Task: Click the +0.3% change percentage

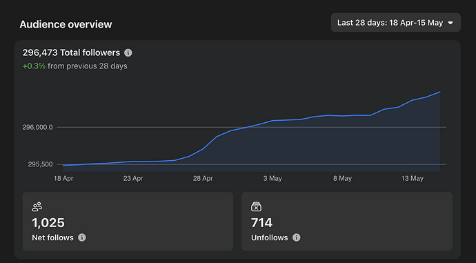Action: (x=34, y=66)
